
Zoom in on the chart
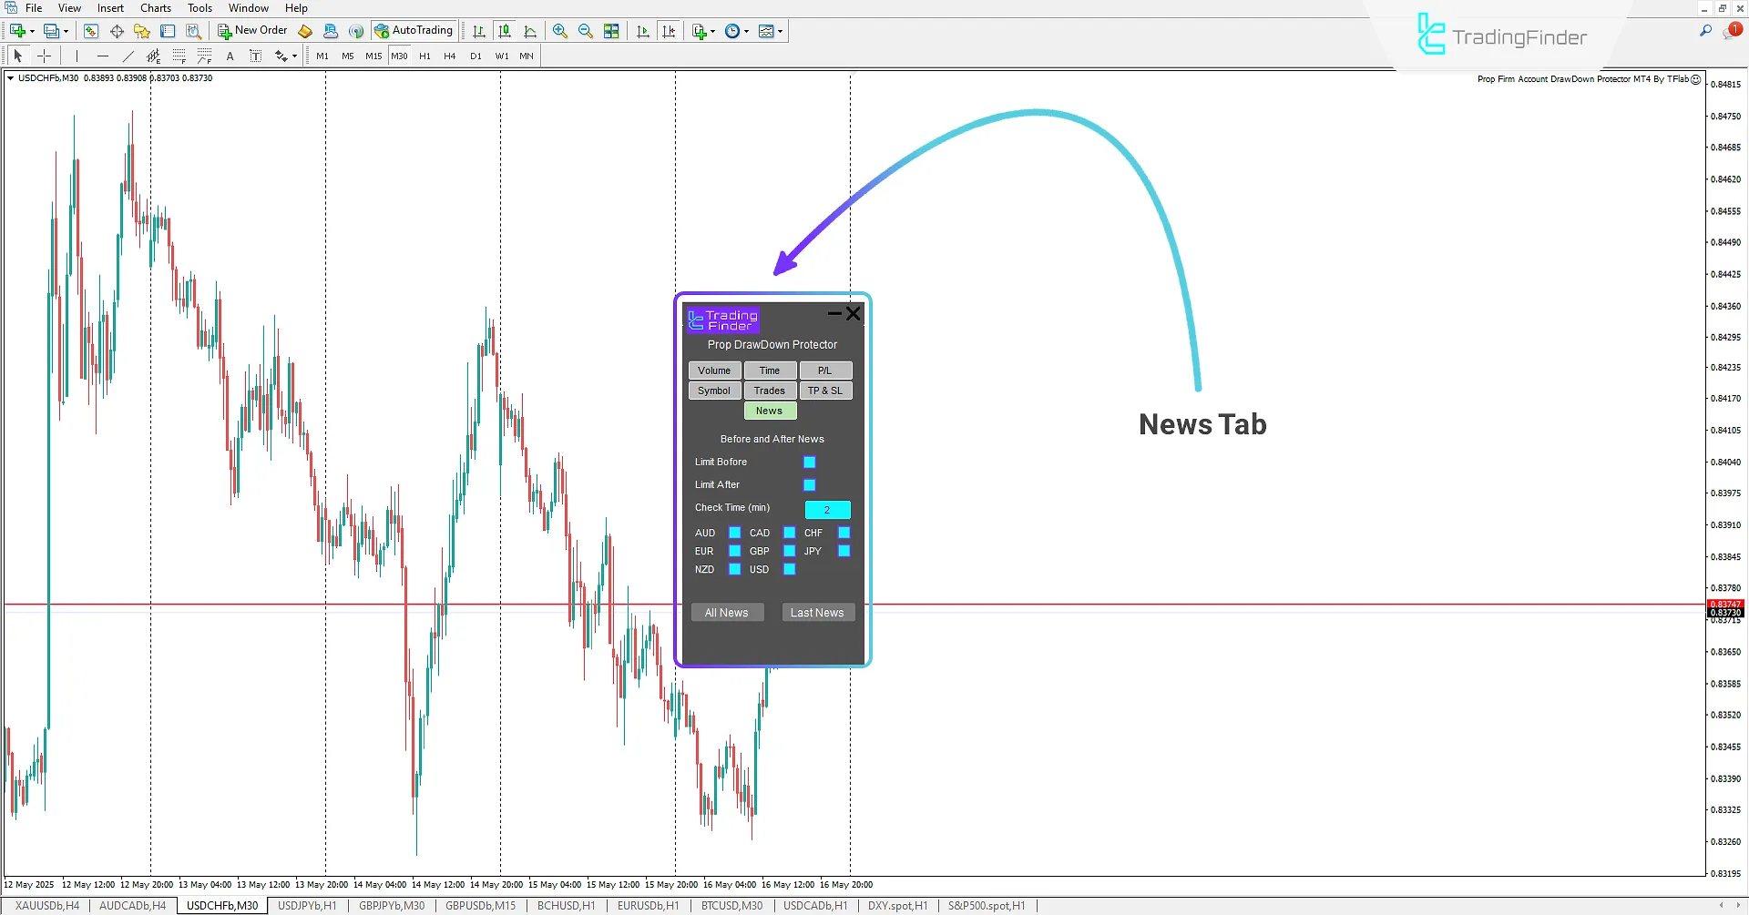(x=559, y=30)
